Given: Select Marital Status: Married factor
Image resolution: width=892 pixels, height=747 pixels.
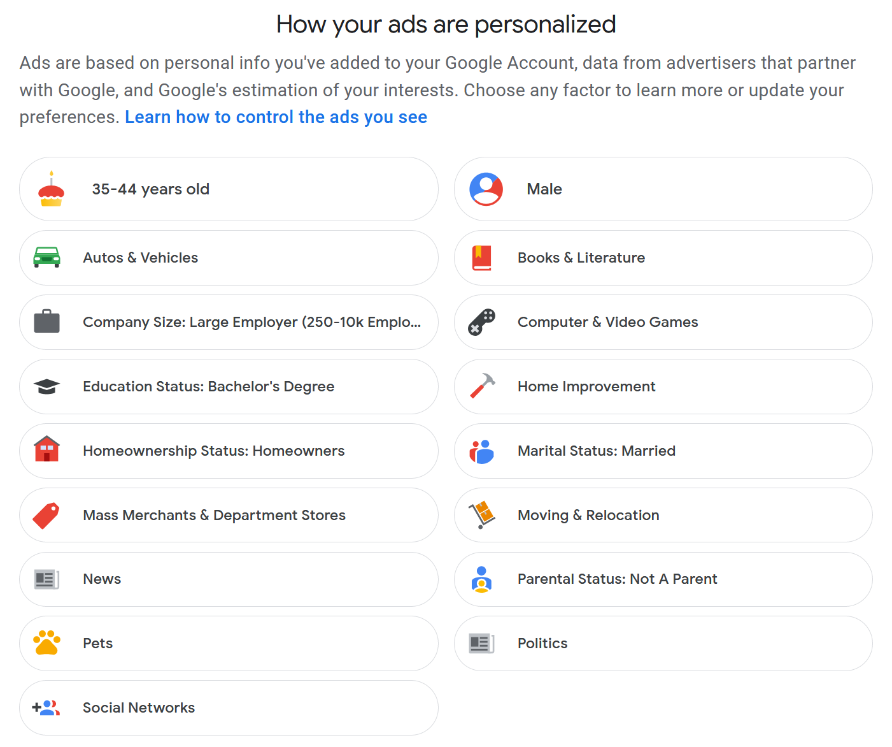Looking at the screenshot, I should (663, 451).
